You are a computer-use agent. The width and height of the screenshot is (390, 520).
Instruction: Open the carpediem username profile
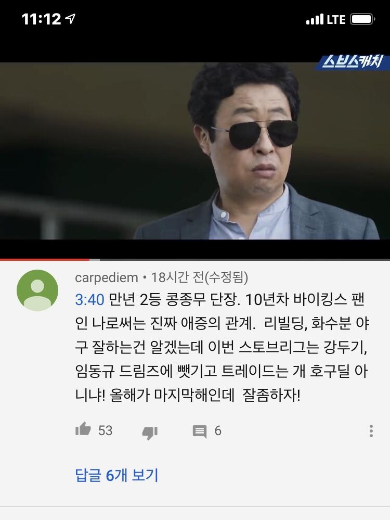(107, 277)
